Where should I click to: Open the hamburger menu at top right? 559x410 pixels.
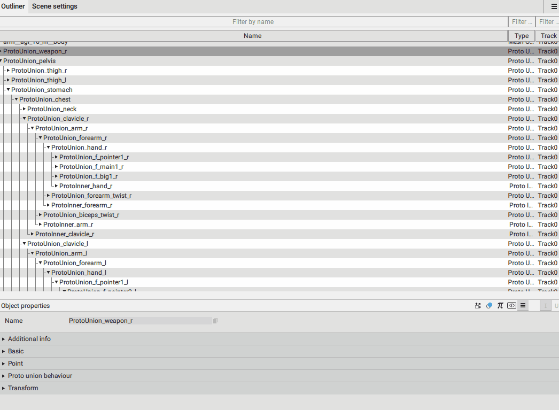pyautogui.click(x=554, y=6)
